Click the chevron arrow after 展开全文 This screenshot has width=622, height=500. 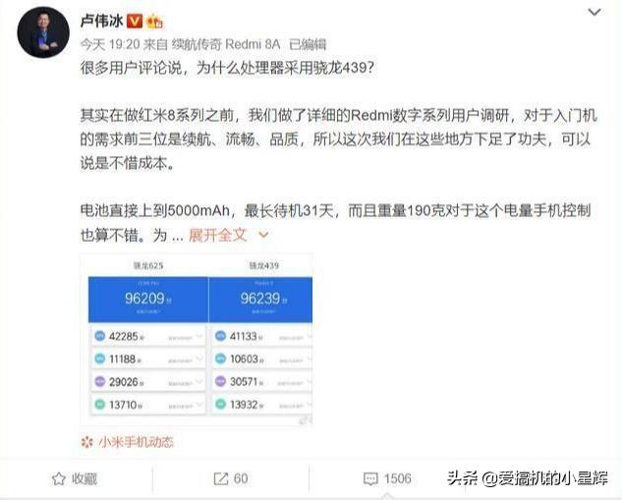[263, 236]
